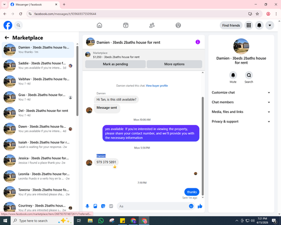The width and height of the screenshot is (281, 225).
Task: Click More options button
Action: pyautogui.click(x=174, y=64)
